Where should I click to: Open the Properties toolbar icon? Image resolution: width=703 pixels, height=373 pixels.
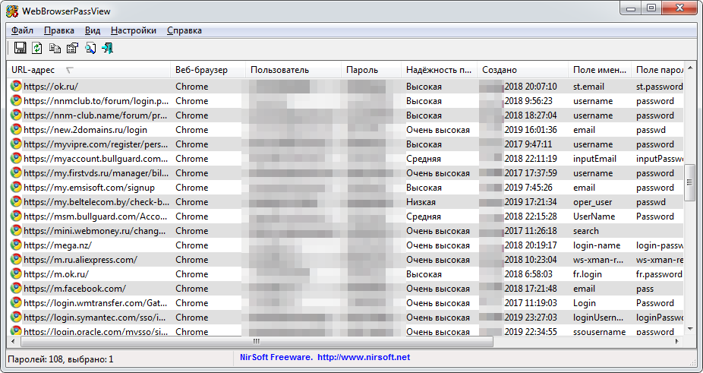coord(72,48)
